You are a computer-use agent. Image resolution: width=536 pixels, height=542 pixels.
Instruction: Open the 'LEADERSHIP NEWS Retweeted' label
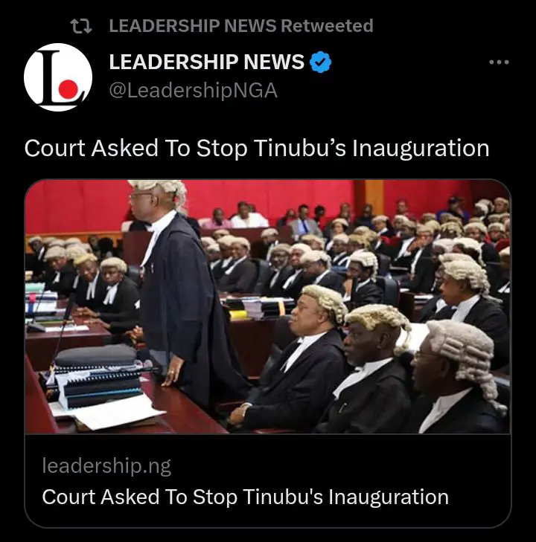pos(241,26)
